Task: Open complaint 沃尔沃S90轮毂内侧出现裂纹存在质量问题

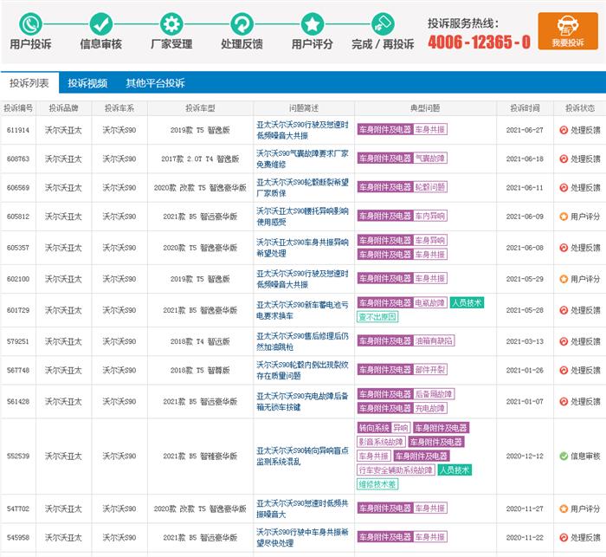Action: pos(302,370)
